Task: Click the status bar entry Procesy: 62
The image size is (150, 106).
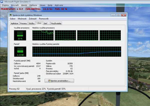Action: point(14,89)
